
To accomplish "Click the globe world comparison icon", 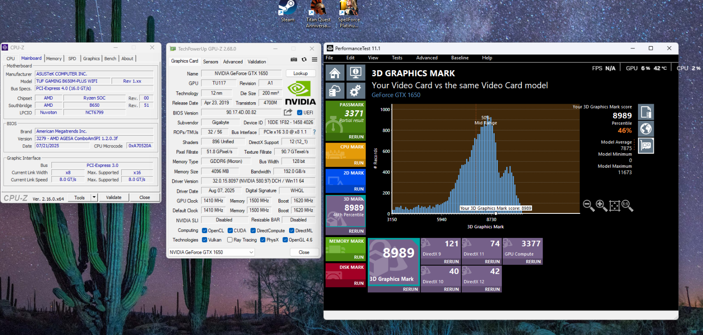I will click(x=646, y=129).
